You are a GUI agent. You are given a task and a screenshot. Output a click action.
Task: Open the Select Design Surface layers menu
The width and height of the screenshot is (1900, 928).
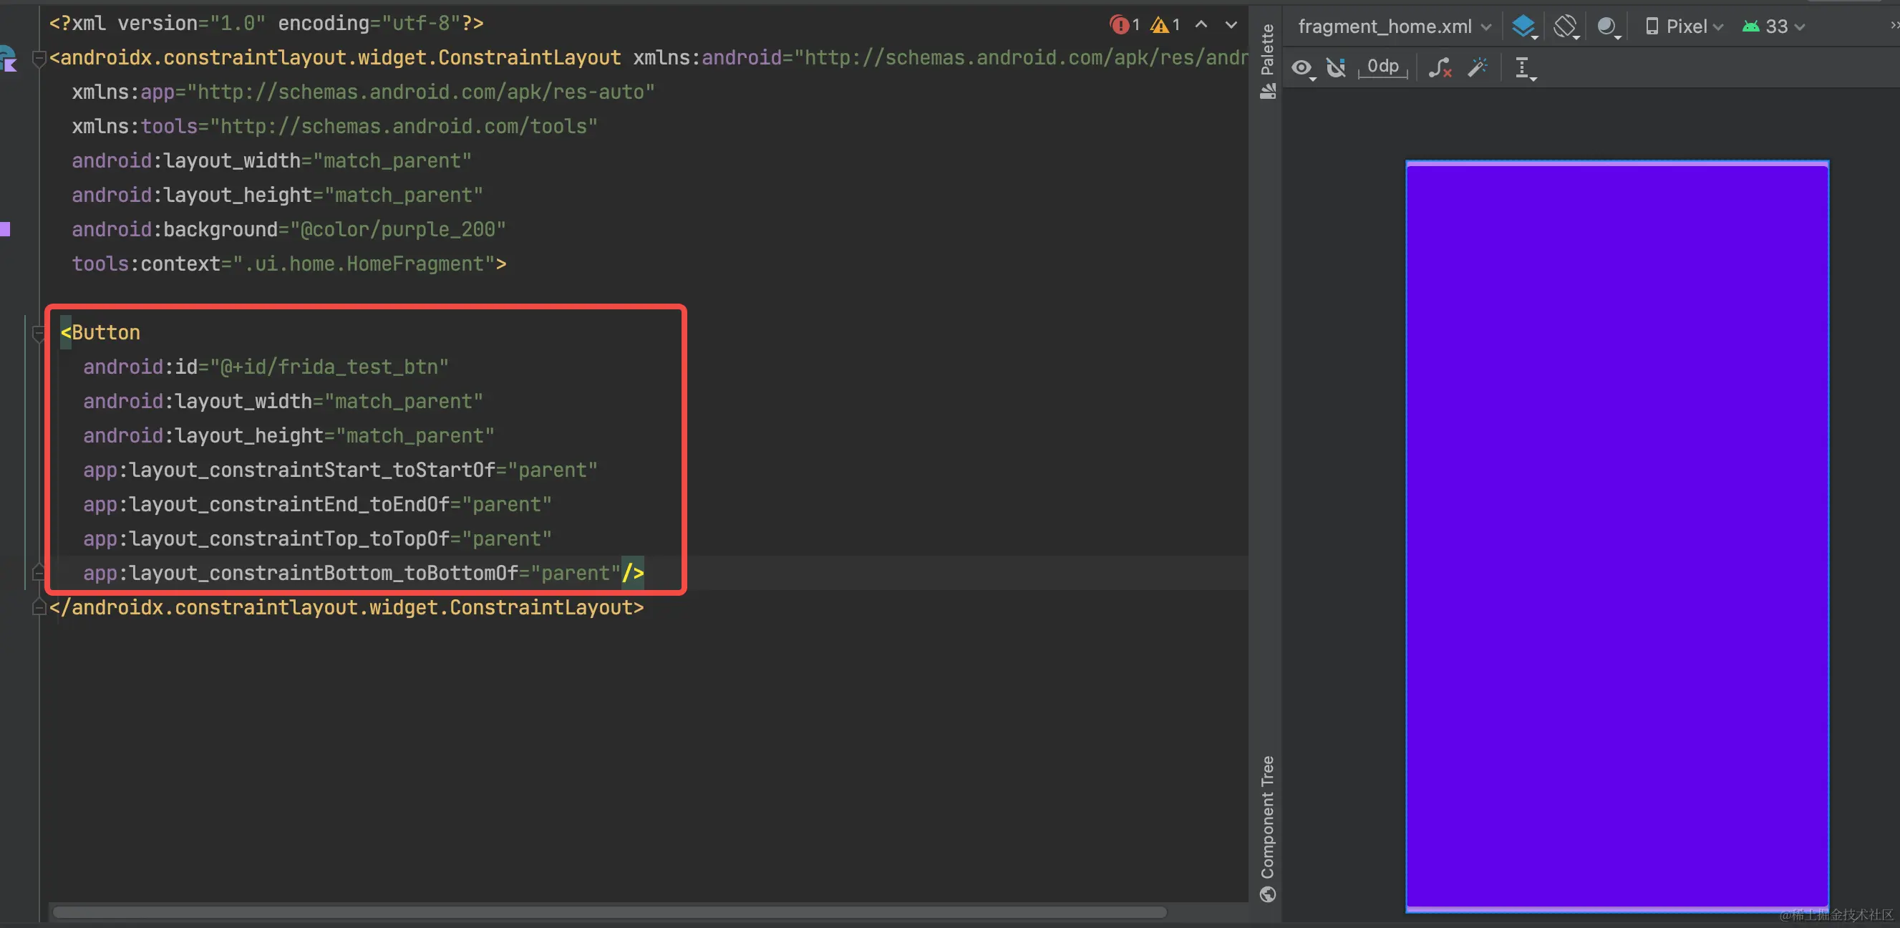point(1524,26)
